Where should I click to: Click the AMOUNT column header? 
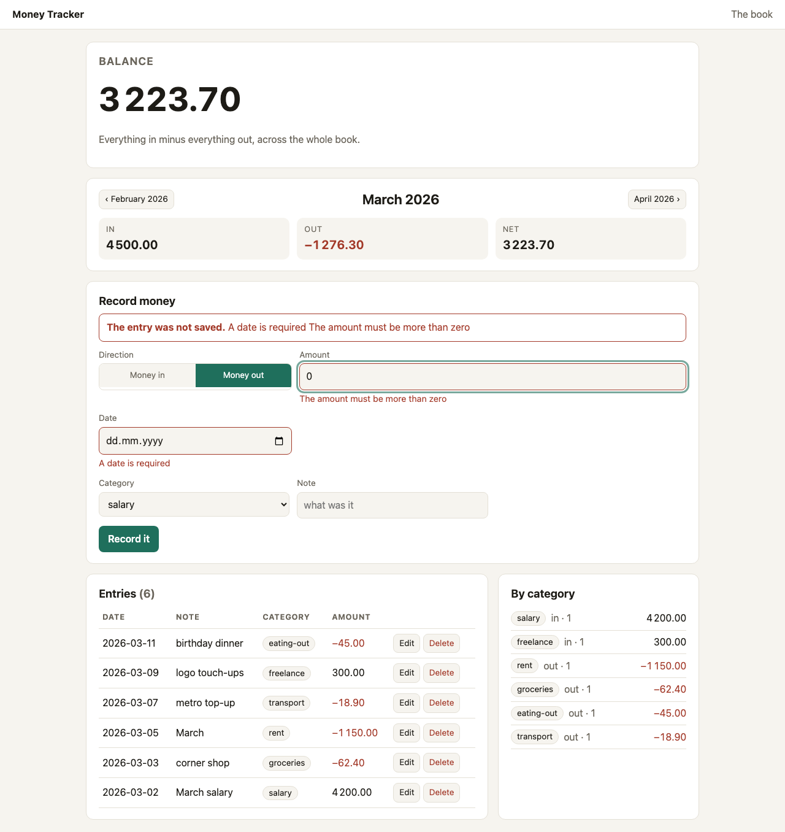point(351,617)
